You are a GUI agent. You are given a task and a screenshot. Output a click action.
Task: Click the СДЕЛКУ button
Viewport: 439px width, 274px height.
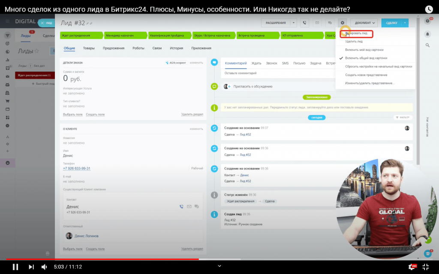tap(391, 23)
